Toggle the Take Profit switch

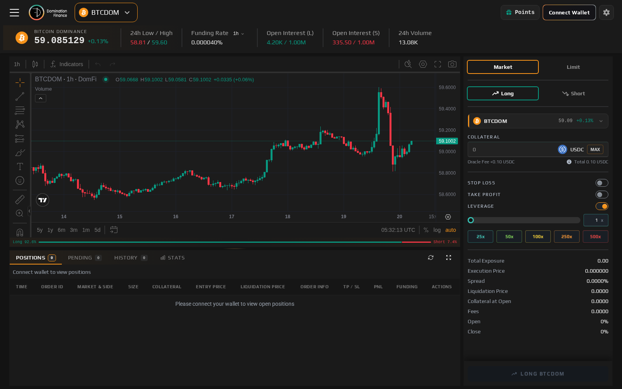(602, 194)
